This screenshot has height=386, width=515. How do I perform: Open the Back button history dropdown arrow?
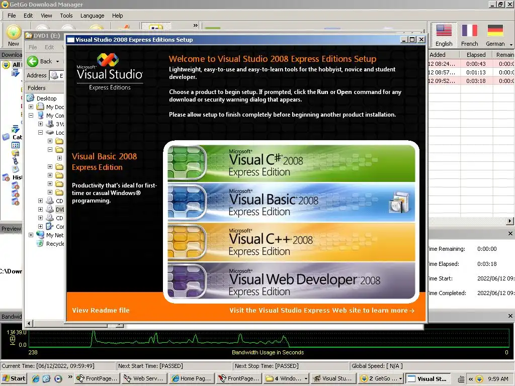57,61
